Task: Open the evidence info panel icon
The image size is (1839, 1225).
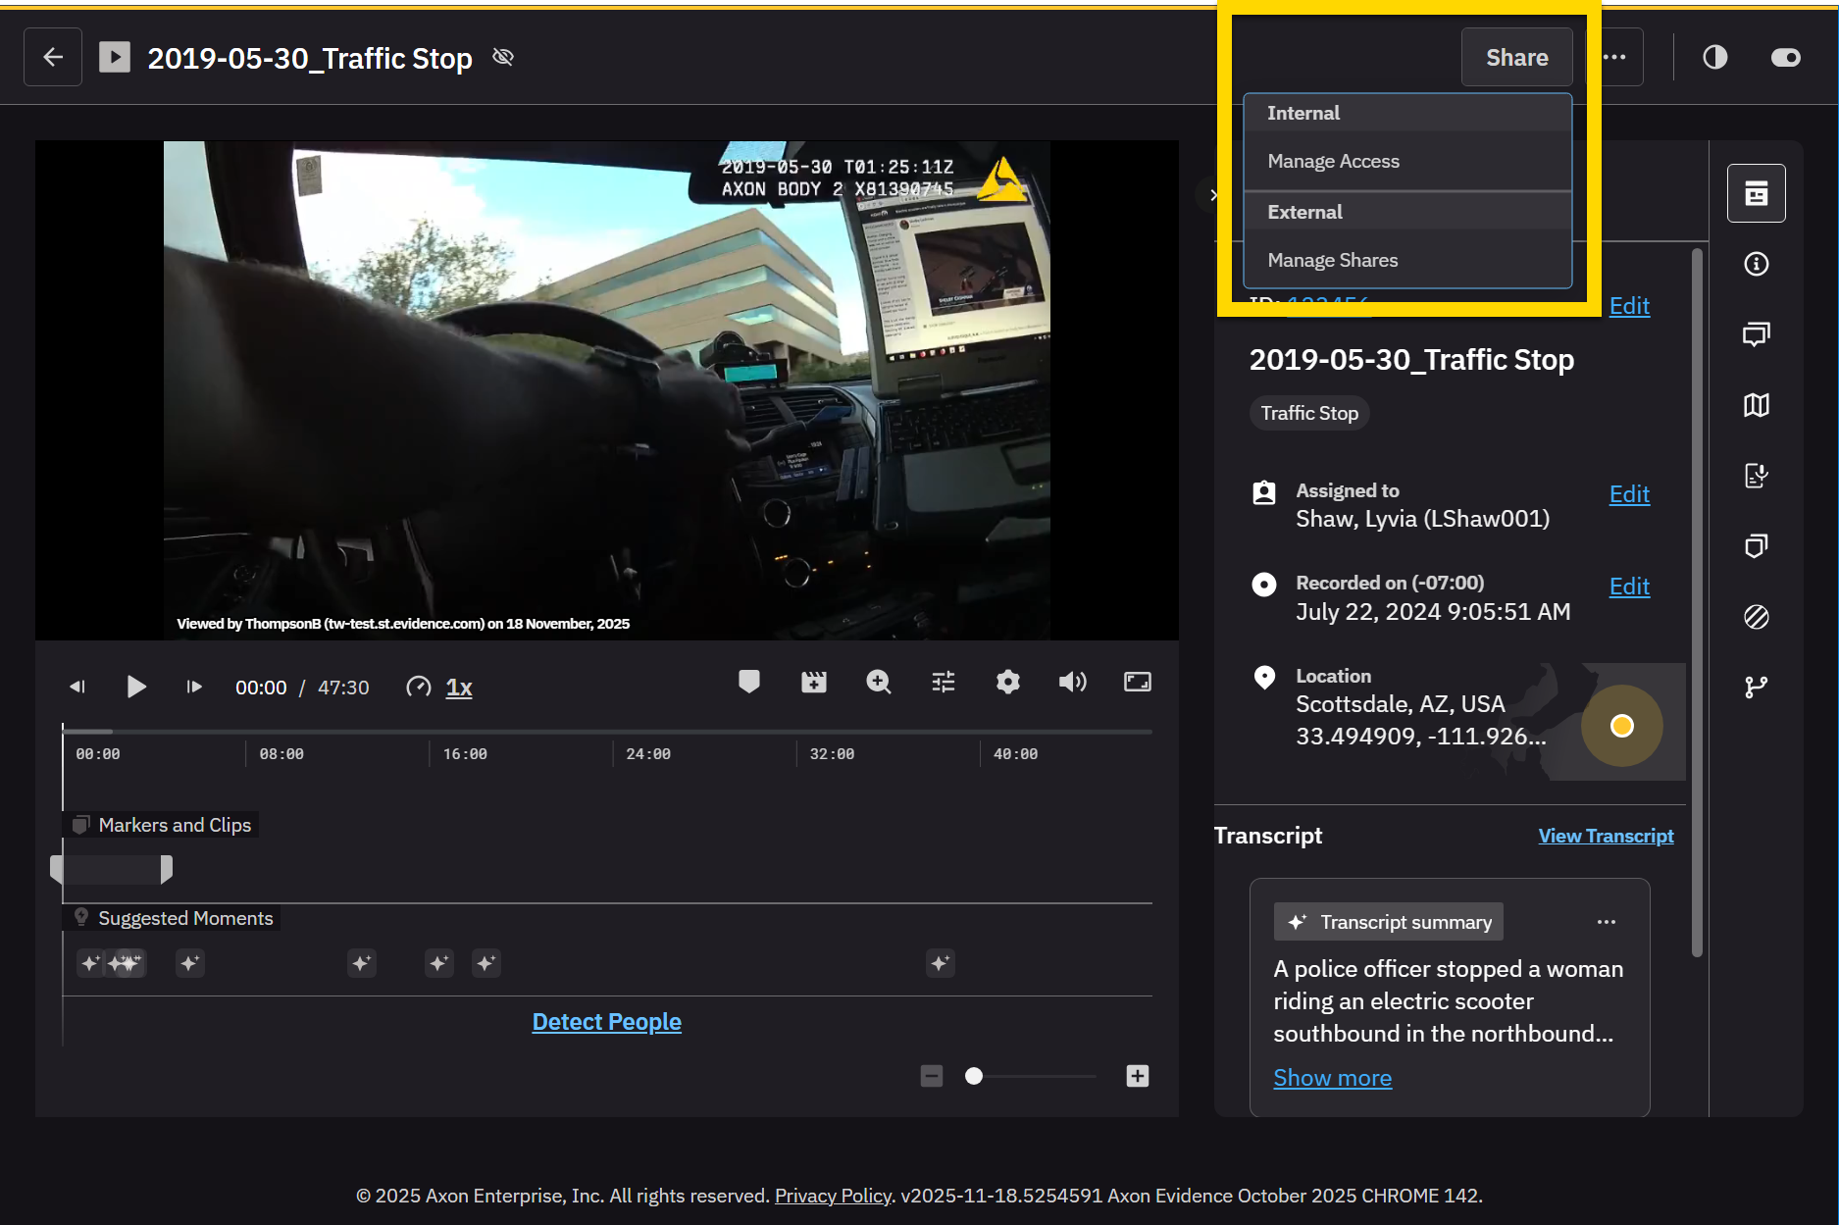Action: [x=1756, y=264]
